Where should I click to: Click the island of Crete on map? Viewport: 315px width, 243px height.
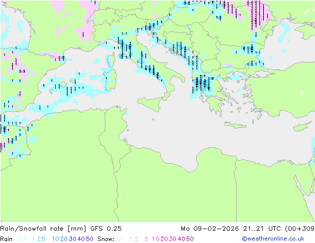click(235, 125)
